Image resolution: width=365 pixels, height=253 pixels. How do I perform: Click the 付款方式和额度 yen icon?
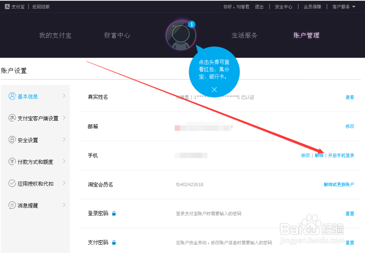pos(12,161)
